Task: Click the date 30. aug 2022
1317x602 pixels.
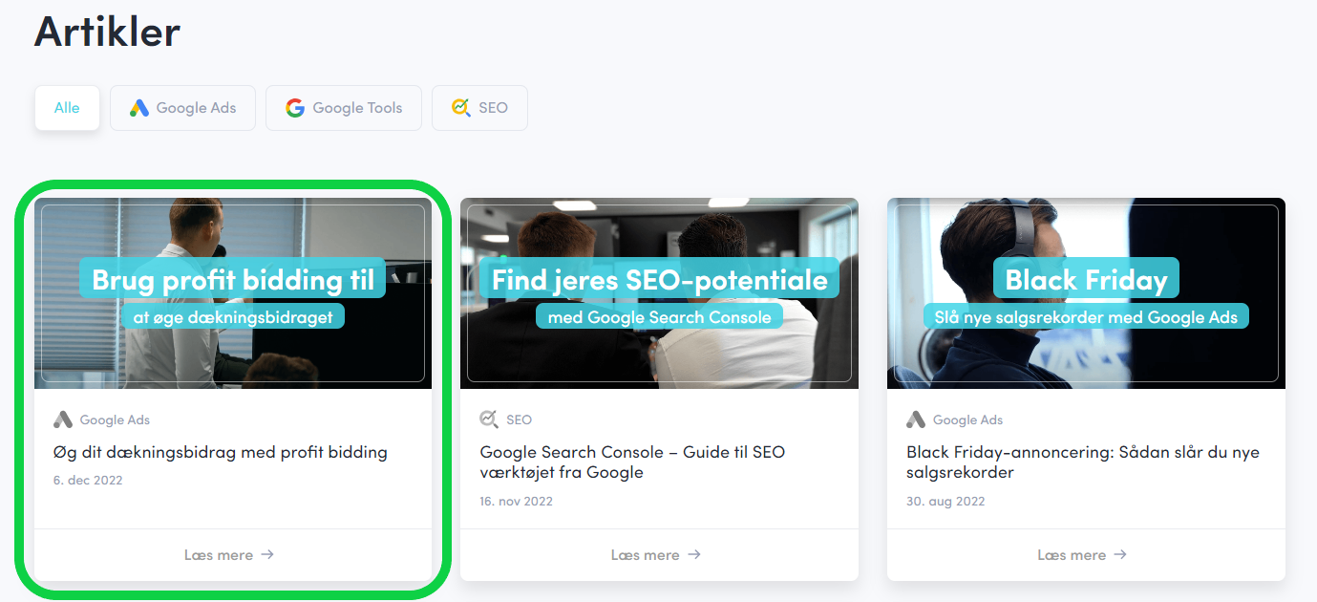Action: (x=945, y=501)
